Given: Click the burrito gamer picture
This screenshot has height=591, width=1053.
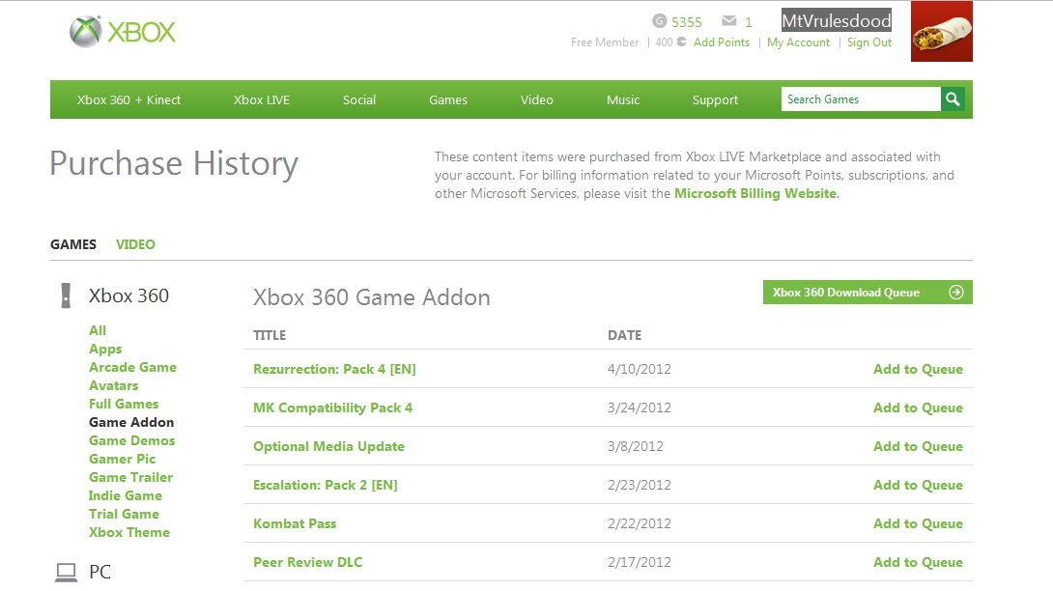Looking at the screenshot, I should 941,34.
